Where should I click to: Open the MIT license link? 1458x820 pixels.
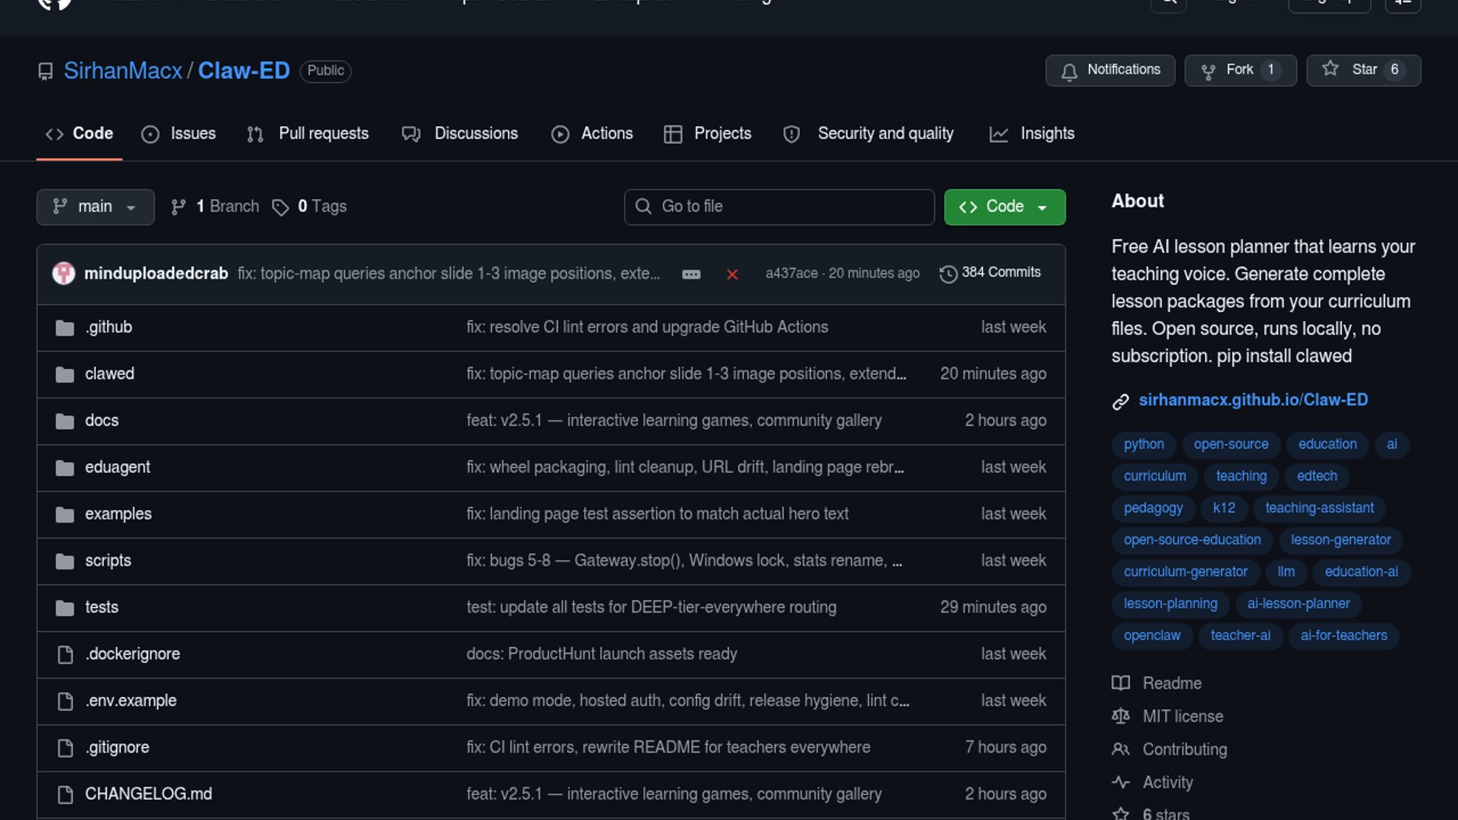pyautogui.click(x=1182, y=716)
